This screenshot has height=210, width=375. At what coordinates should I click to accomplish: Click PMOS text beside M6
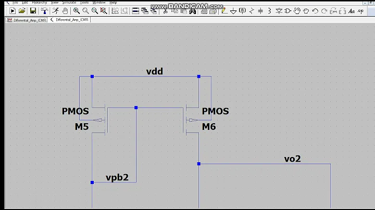point(216,111)
